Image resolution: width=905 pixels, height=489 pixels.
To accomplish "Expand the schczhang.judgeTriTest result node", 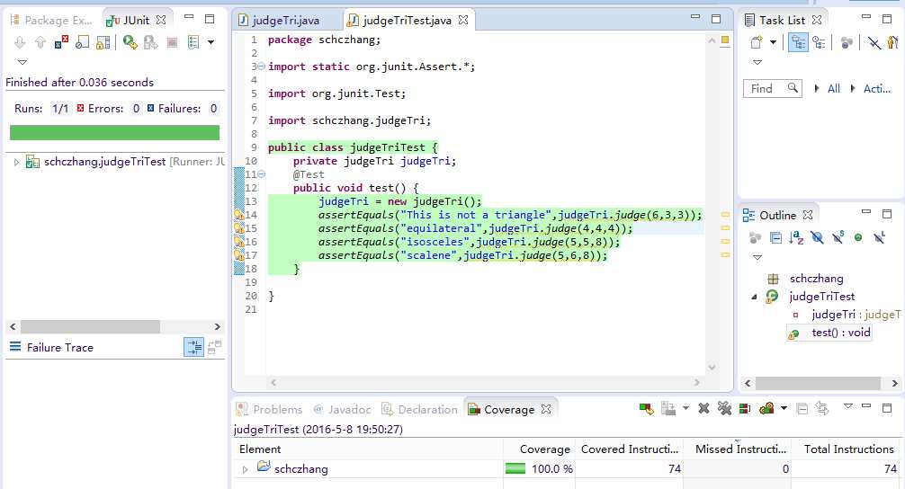I will tap(17, 162).
